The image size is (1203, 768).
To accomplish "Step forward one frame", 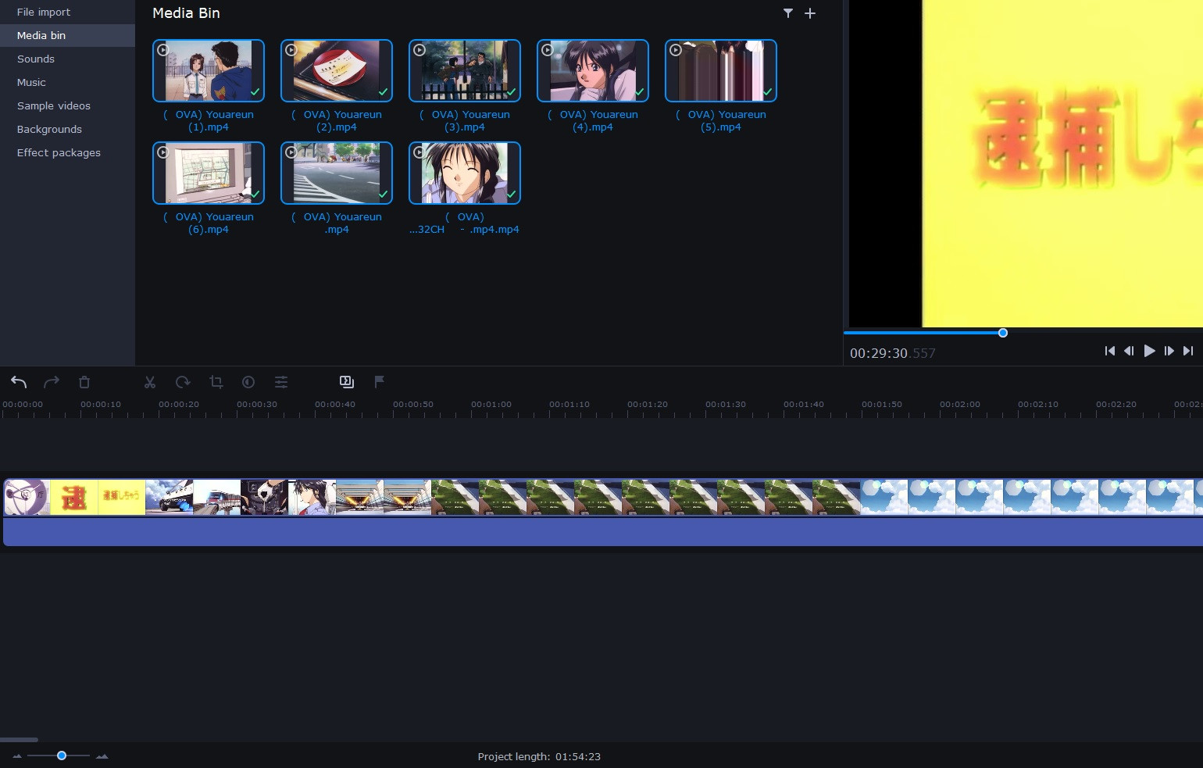I will (1169, 352).
